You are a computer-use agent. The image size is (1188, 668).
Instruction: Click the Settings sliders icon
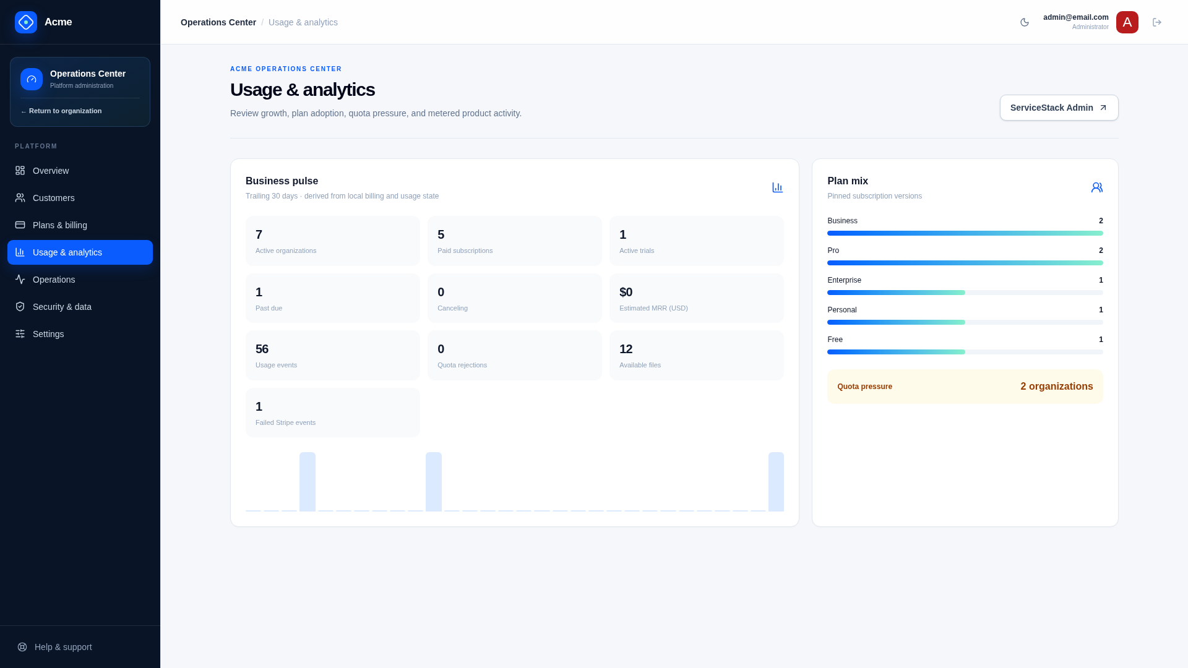(x=20, y=334)
